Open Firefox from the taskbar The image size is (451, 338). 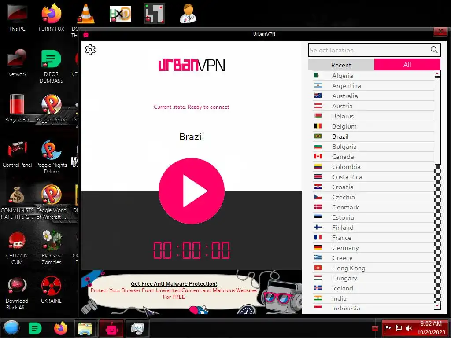pos(61,328)
